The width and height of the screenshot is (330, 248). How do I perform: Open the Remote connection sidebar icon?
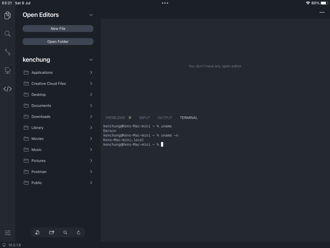coord(7,70)
